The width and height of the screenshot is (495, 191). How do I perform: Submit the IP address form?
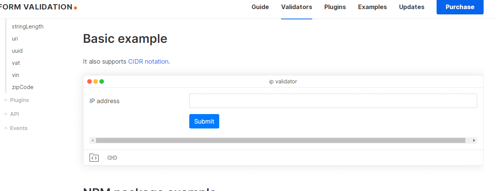point(204,121)
